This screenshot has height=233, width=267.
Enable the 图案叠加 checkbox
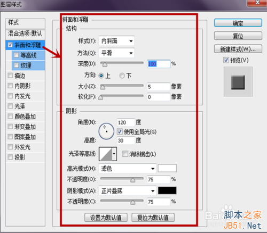(x=10, y=137)
